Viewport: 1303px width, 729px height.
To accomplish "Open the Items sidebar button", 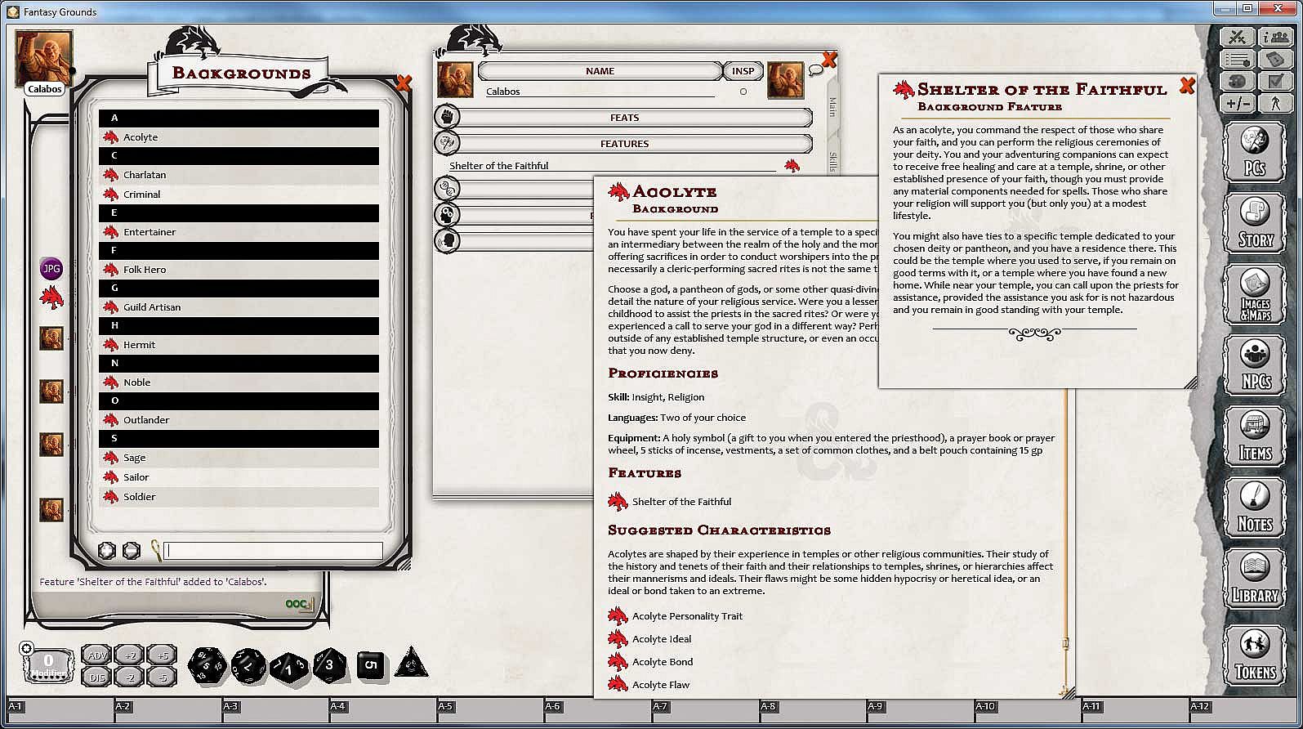I will click(x=1255, y=436).
